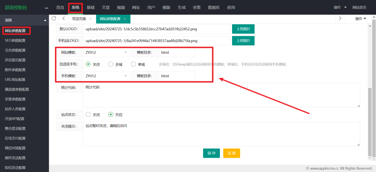Open the 视频 menu in the top navigation

tap(121, 8)
